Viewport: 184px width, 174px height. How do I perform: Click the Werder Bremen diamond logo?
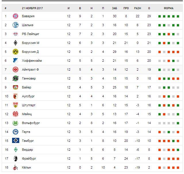(15, 150)
